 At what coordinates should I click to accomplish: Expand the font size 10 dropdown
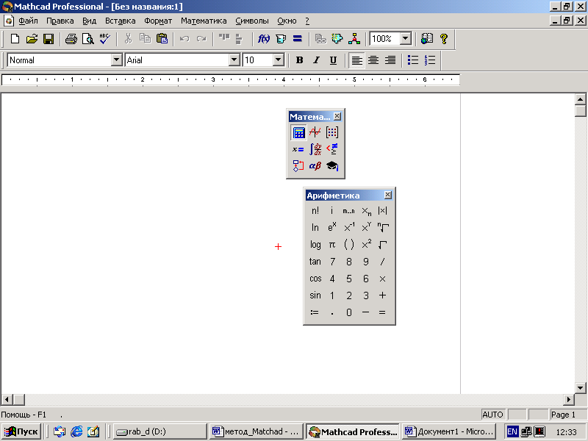[x=278, y=60]
